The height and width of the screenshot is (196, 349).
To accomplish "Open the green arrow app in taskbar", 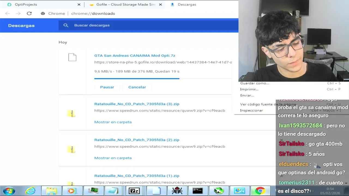I will click(x=219, y=191).
